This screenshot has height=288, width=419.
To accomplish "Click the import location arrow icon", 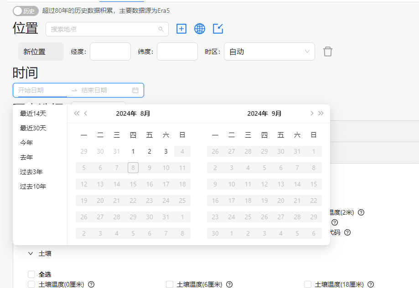I will pos(218,29).
